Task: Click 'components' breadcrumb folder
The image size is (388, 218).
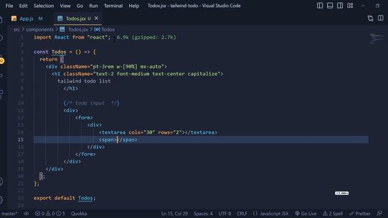Action: coord(39,30)
